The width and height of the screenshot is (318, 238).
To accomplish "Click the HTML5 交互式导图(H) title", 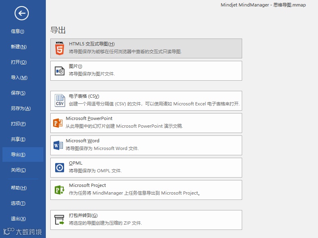I will coord(92,44).
